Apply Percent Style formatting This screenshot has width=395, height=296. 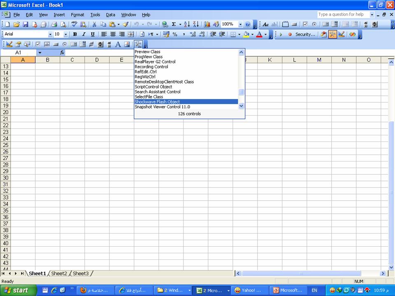175,34
